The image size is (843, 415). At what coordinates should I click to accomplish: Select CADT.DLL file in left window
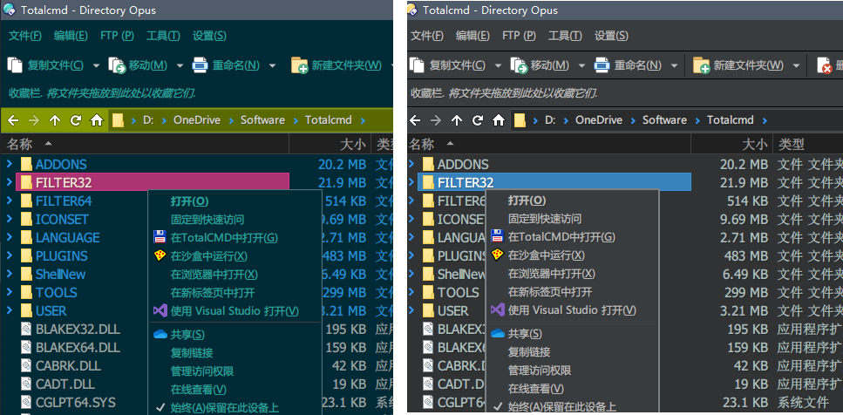[x=65, y=384]
